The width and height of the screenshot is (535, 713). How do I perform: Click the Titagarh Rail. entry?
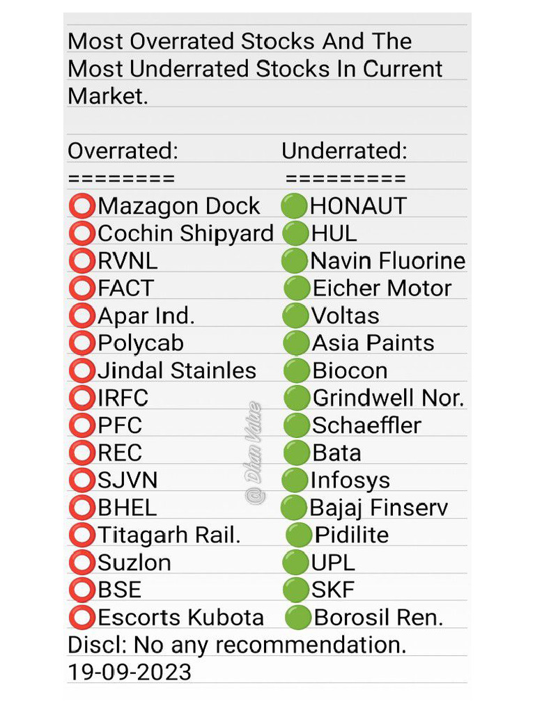point(169,535)
